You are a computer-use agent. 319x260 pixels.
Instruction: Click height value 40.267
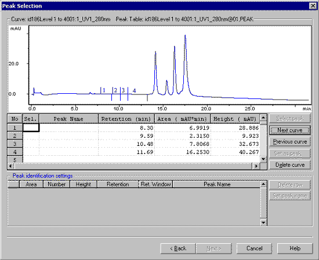point(249,152)
